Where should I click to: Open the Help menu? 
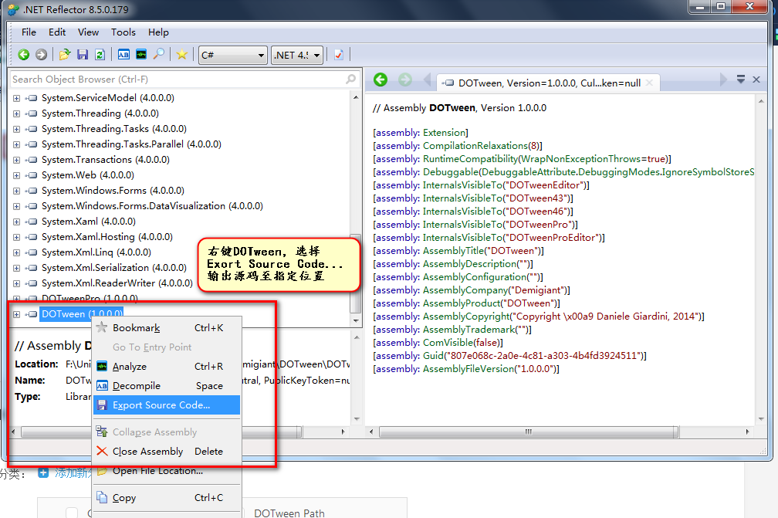pyautogui.click(x=158, y=32)
